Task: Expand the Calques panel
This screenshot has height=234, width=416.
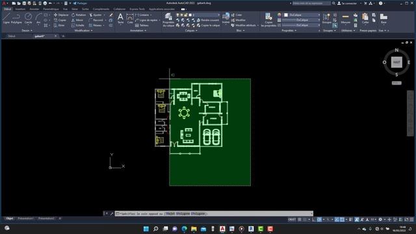Action: 191,31
